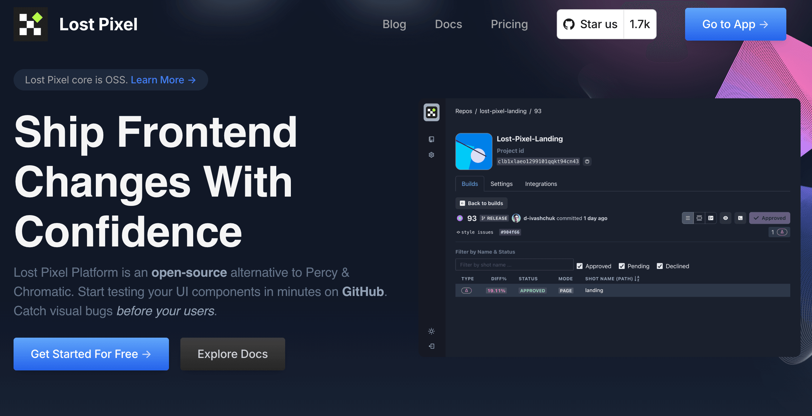Copy the project id with the copy icon

(587, 161)
